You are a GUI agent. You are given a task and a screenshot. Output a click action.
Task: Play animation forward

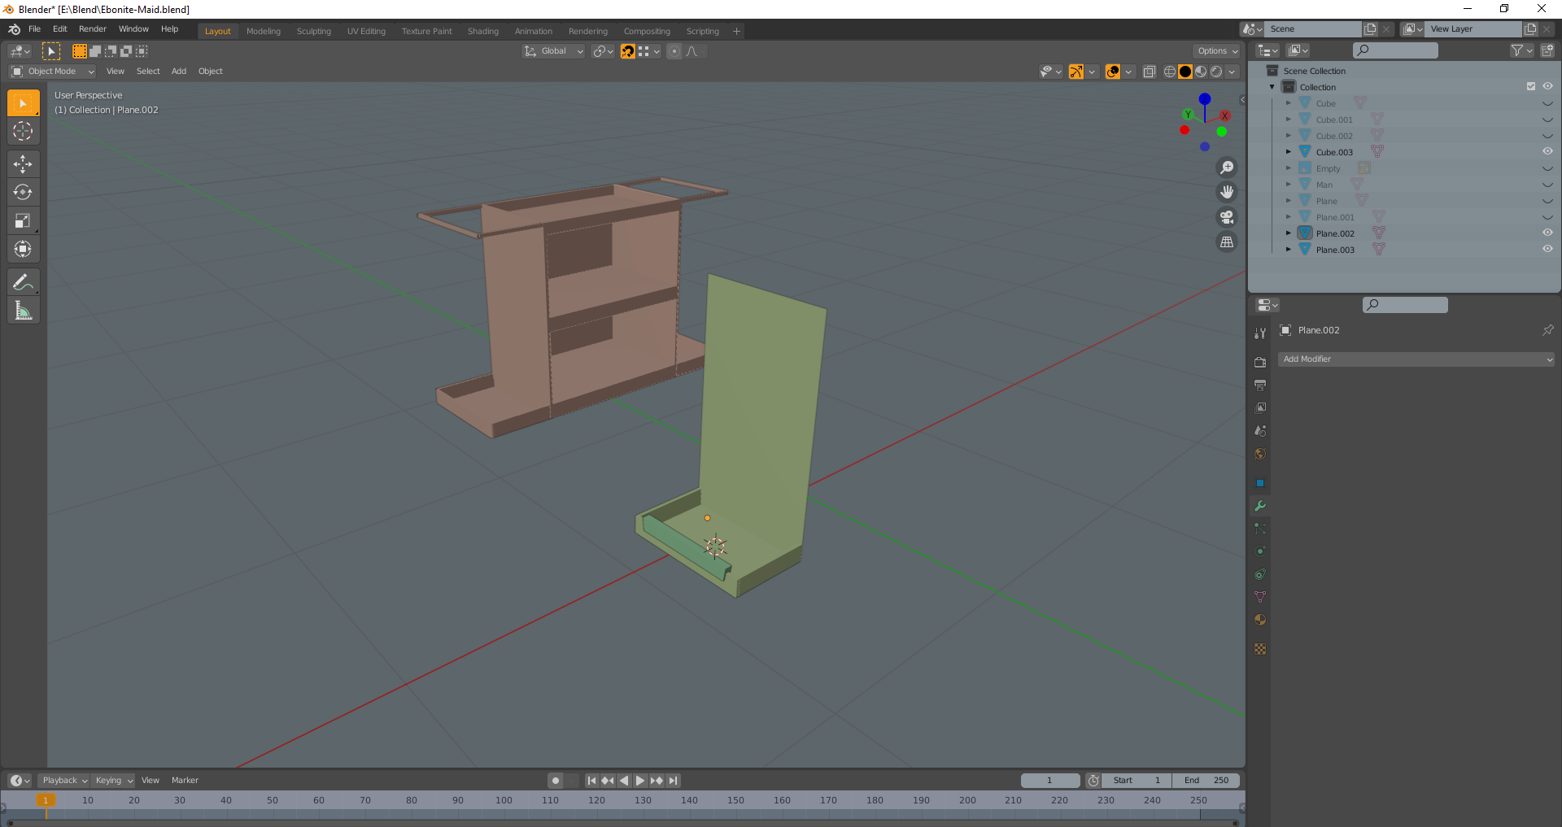pyautogui.click(x=640, y=781)
